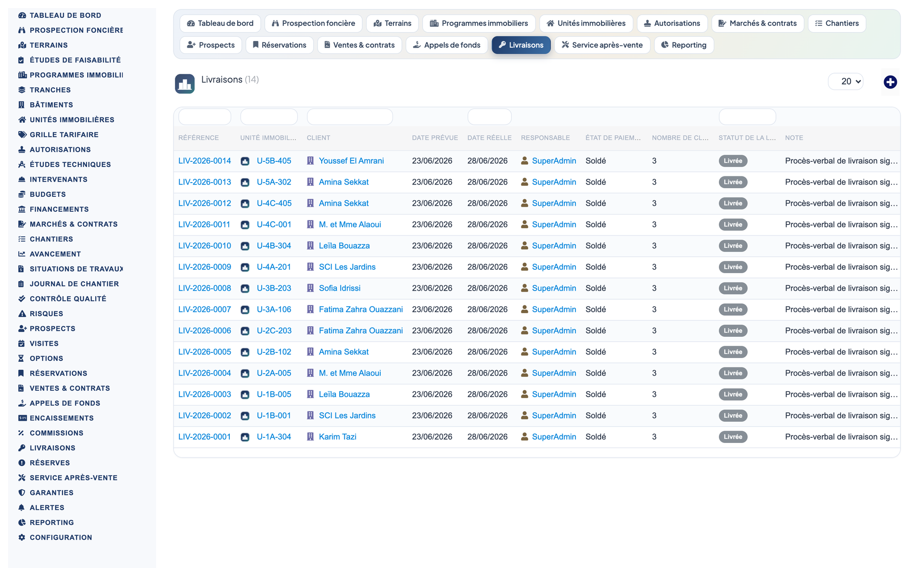Open Journal de chantier in sidebar
This screenshot has width=918, height=568.
(x=74, y=284)
